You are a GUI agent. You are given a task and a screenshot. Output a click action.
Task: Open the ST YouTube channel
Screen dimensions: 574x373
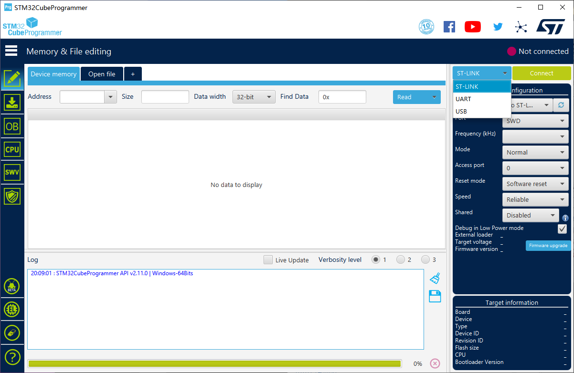point(473,27)
